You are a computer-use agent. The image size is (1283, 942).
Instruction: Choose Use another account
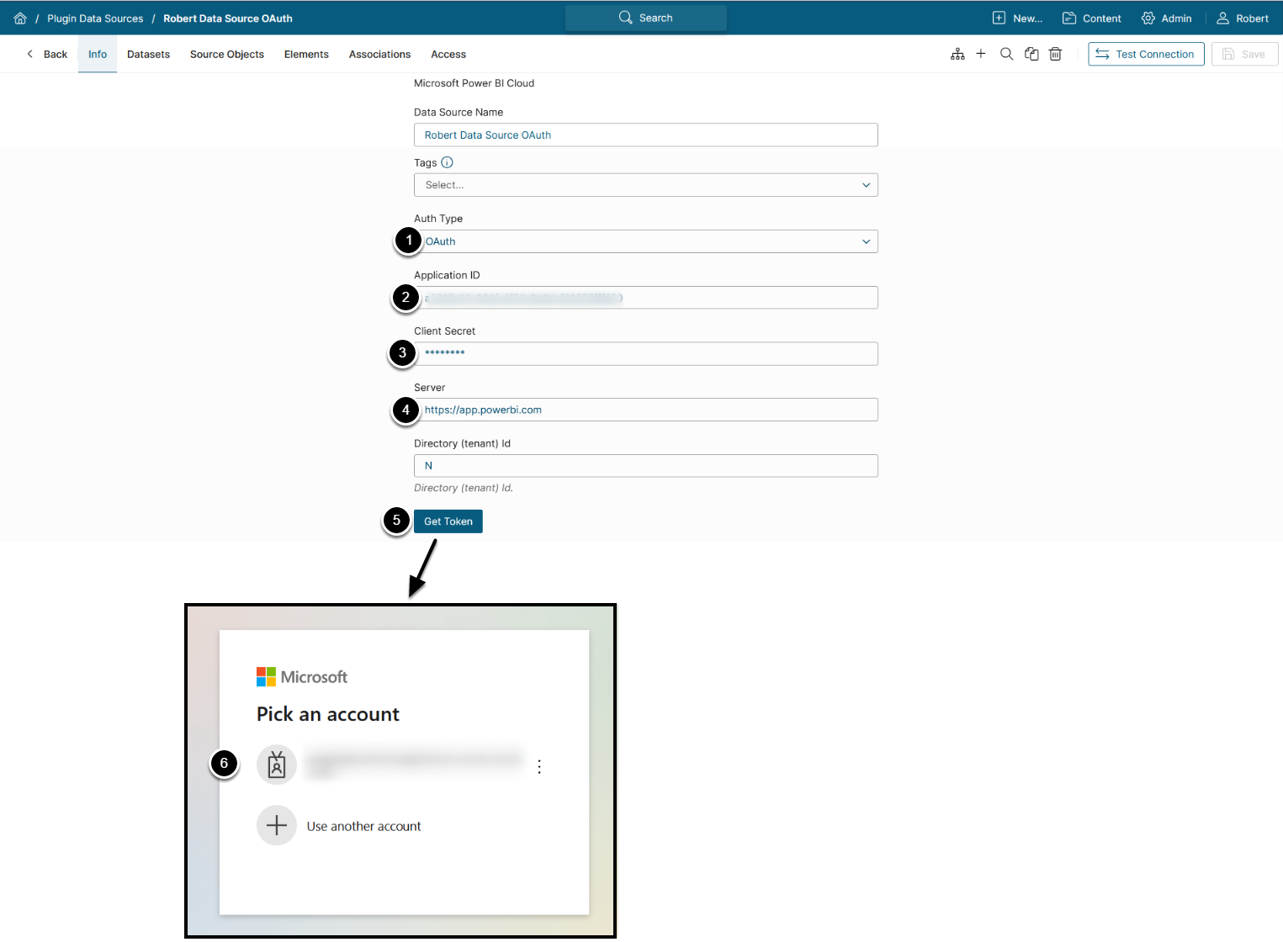(363, 826)
